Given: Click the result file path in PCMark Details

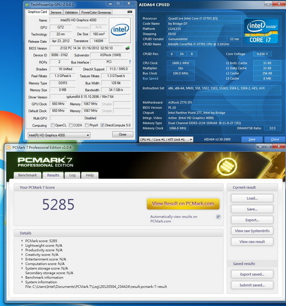Looking at the screenshot, I should [96, 287].
